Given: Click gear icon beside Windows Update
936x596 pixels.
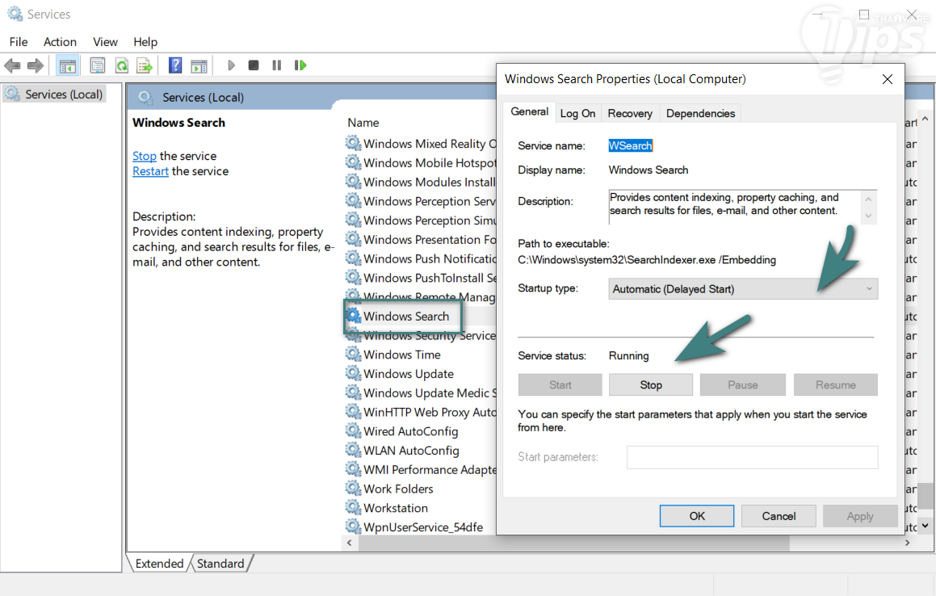Looking at the screenshot, I should [354, 373].
